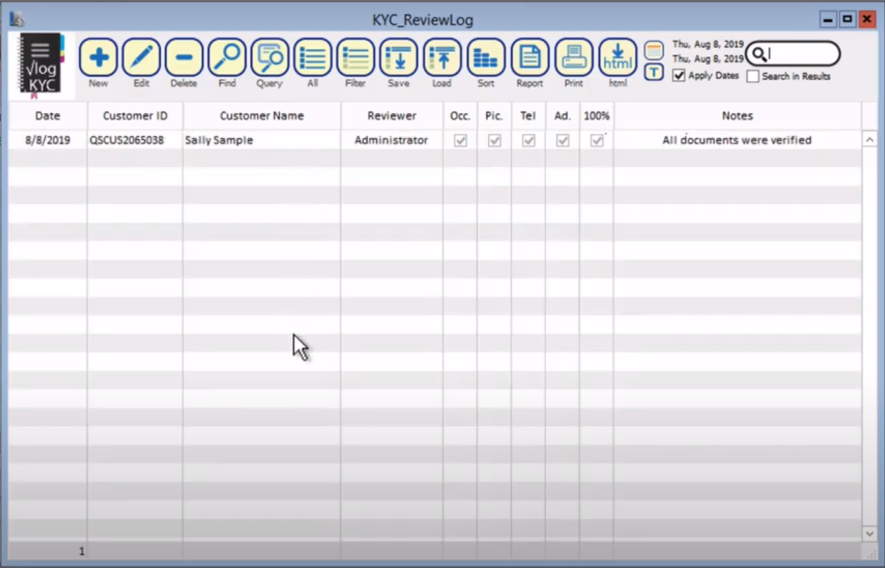Toggle the 100% checkbox on Sally Sample's row
Image resolution: width=885 pixels, height=568 pixels.
(x=596, y=140)
